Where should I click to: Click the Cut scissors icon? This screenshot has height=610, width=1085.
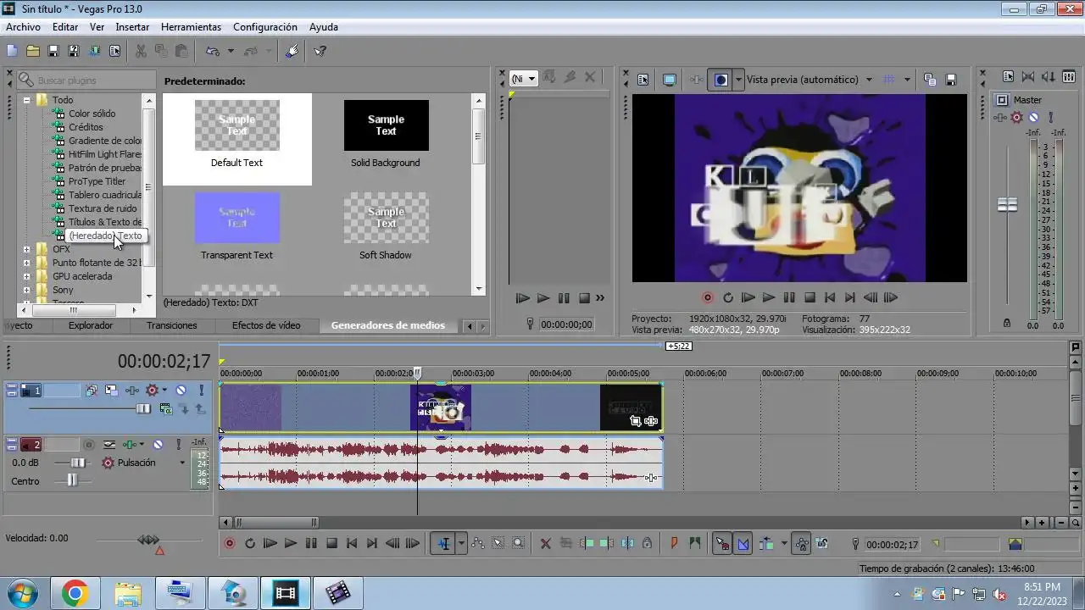coord(141,51)
